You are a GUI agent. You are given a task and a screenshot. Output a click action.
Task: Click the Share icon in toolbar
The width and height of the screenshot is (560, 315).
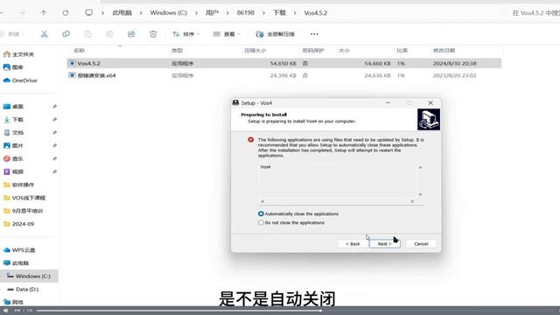[131, 34]
